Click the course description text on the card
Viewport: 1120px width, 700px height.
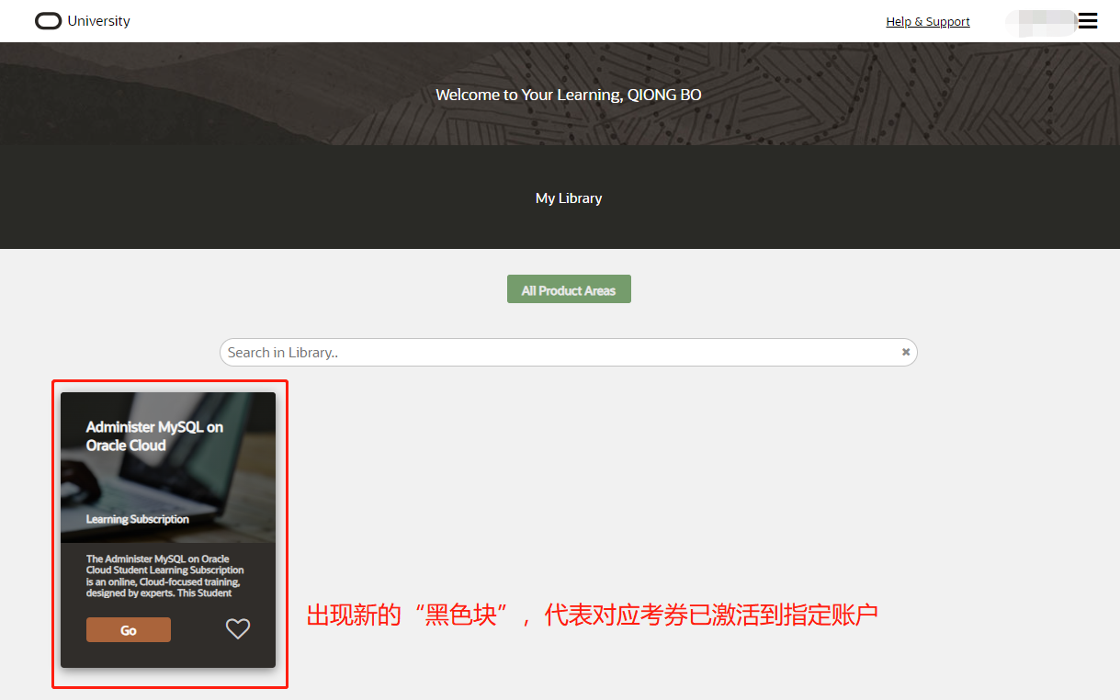click(165, 578)
